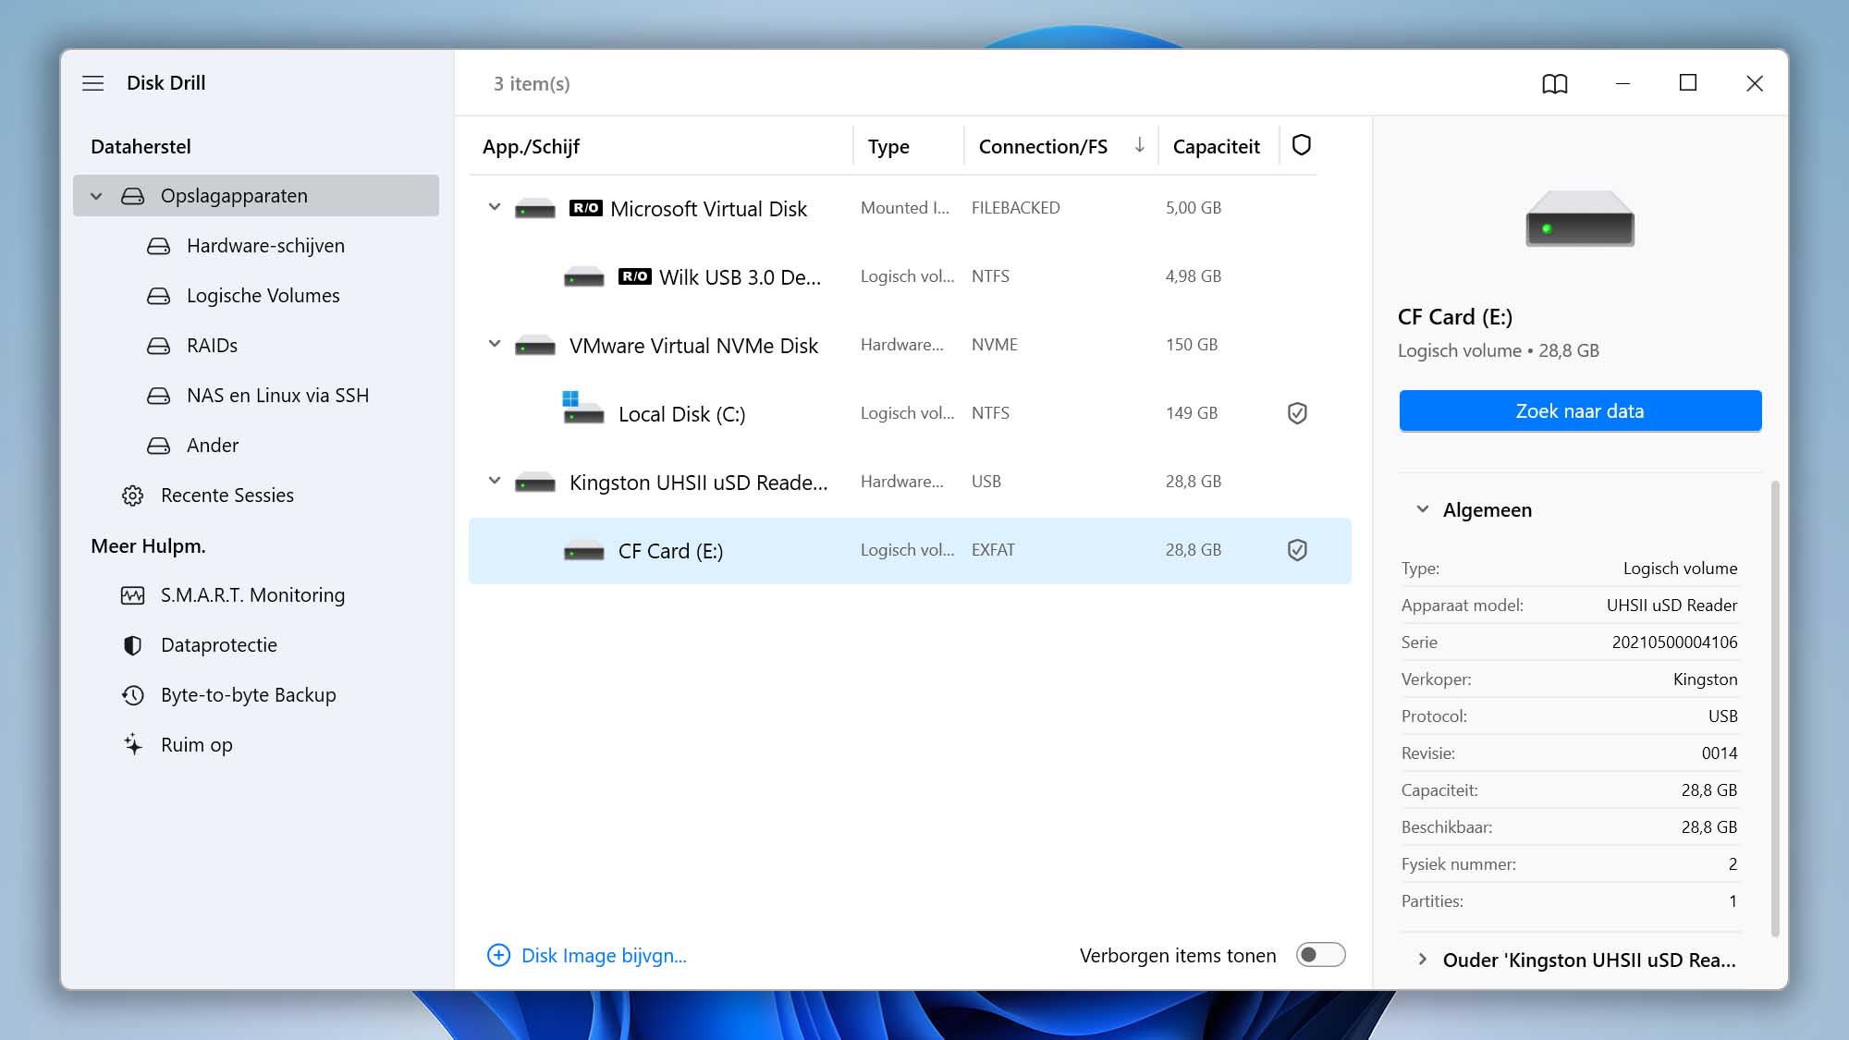Click the Verkoper value Kingston
The width and height of the screenshot is (1849, 1040).
pyautogui.click(x=1705, y=679)
